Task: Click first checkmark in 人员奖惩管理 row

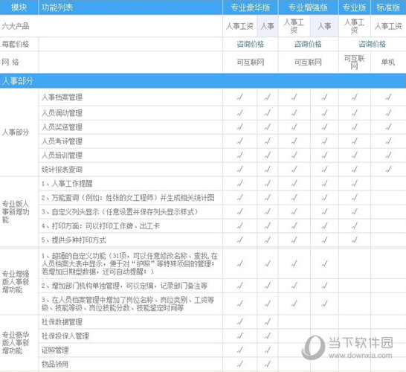Action: (239, 127)
